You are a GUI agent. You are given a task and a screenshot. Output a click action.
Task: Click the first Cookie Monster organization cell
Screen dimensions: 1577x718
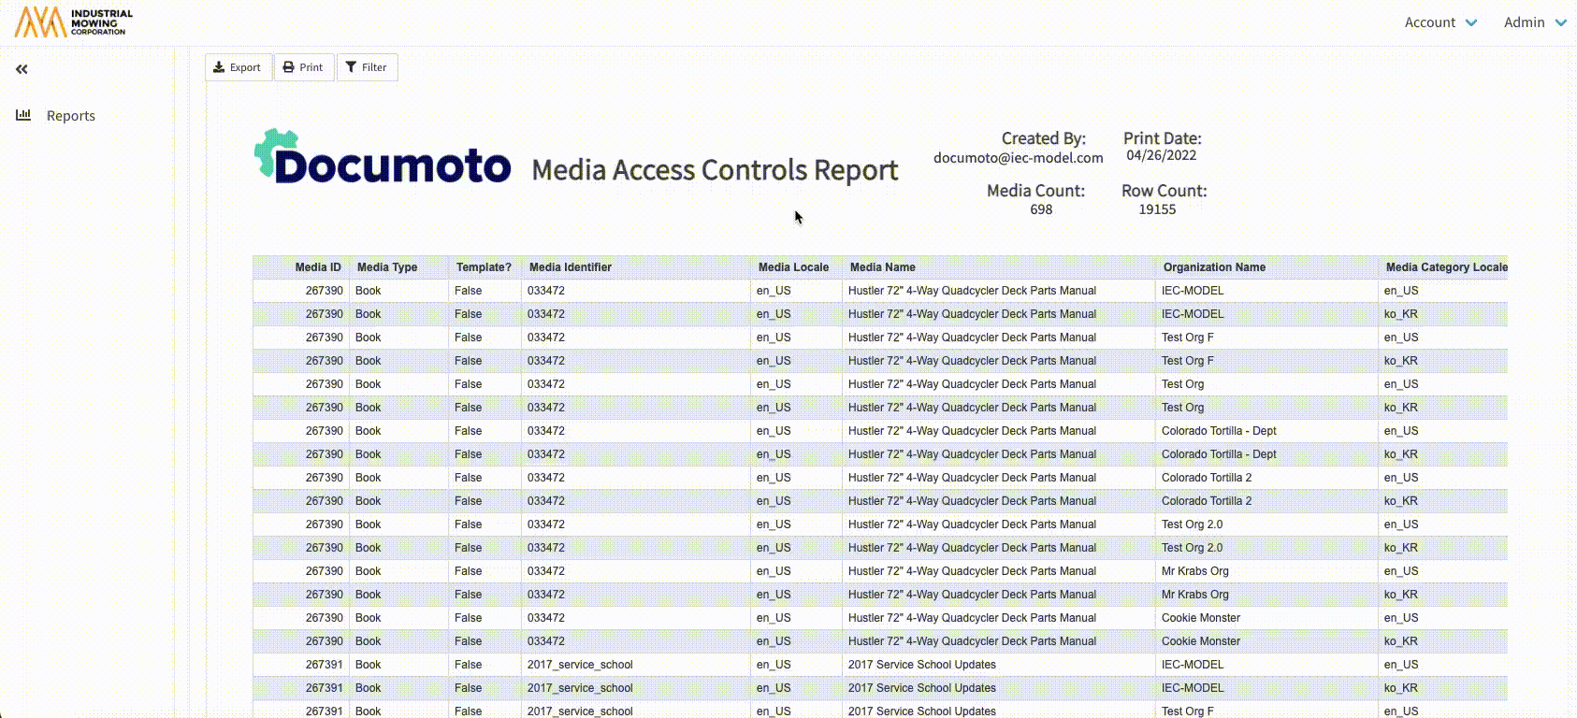1200,618
